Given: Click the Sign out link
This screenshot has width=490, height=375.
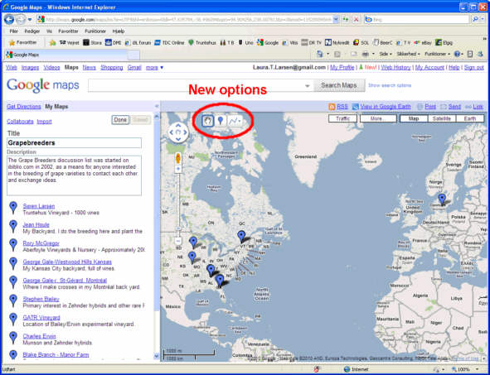Looking at the screenshot, I should (x=473, y=67).
